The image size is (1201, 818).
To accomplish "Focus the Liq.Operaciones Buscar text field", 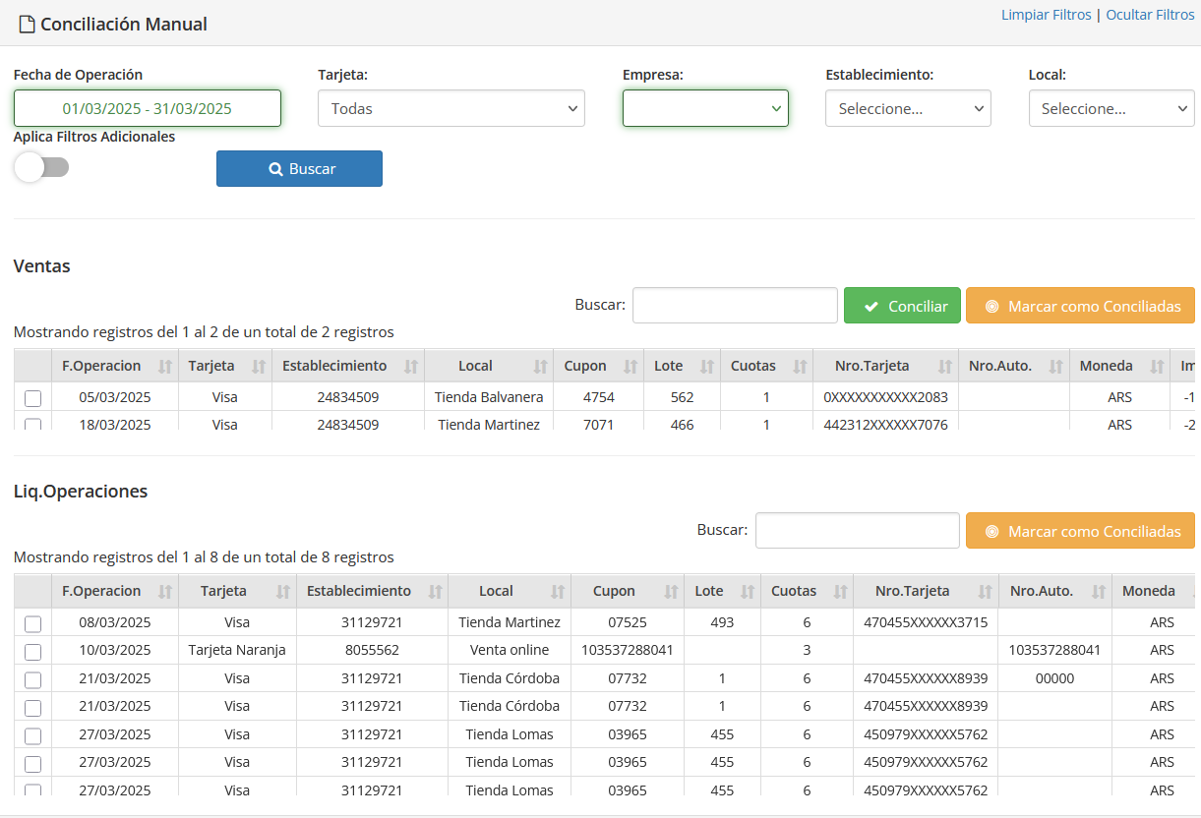I will point(858,531).
